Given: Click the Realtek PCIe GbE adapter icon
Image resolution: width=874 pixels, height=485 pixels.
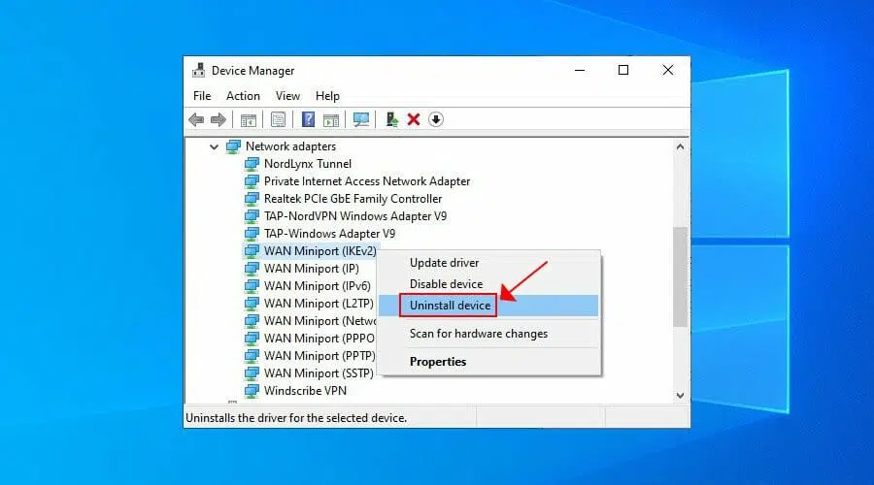Looking at the screenshot, I should [252, 199].
